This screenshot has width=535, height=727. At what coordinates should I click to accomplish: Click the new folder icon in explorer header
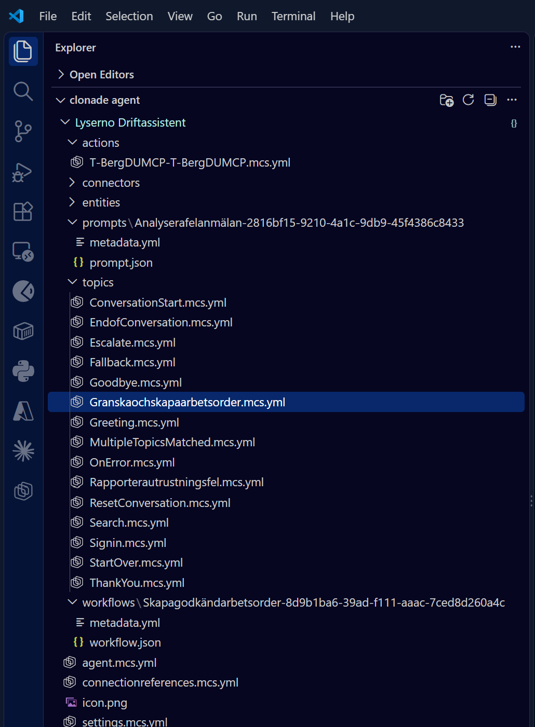(x=447, y=100)
